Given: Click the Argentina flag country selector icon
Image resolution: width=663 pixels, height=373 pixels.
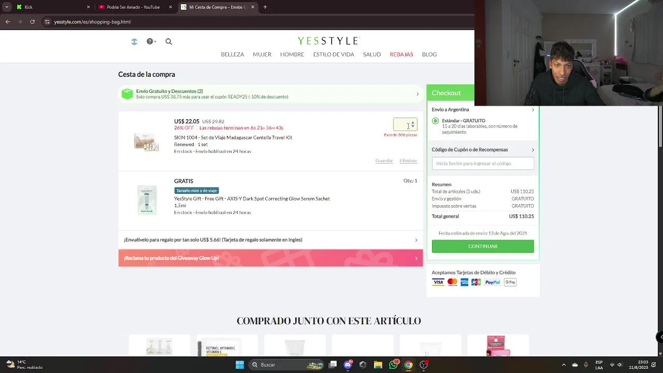Looking at the screenshot, I should 134,41.
